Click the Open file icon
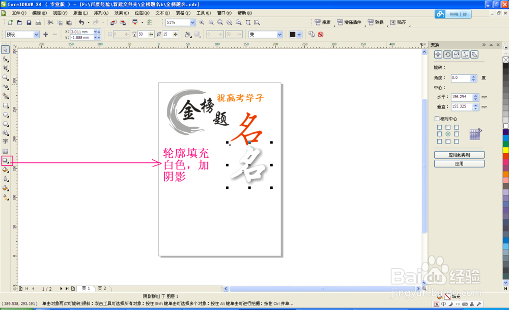The width and height of the screenshot is (509, 310). 19,22
